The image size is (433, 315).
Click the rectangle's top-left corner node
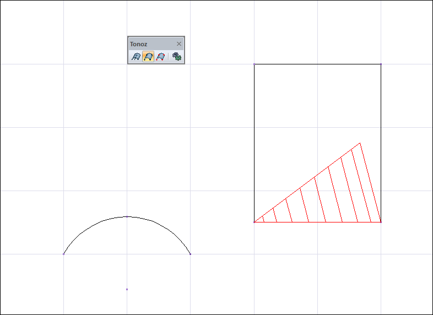pyautogui.click(x=254, y=64)
